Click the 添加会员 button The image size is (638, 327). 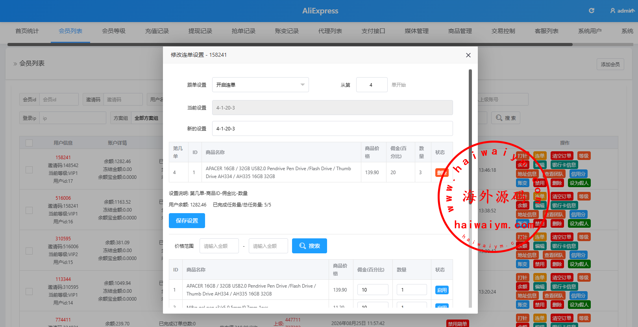pyautogui.click(x=610, y=64)
